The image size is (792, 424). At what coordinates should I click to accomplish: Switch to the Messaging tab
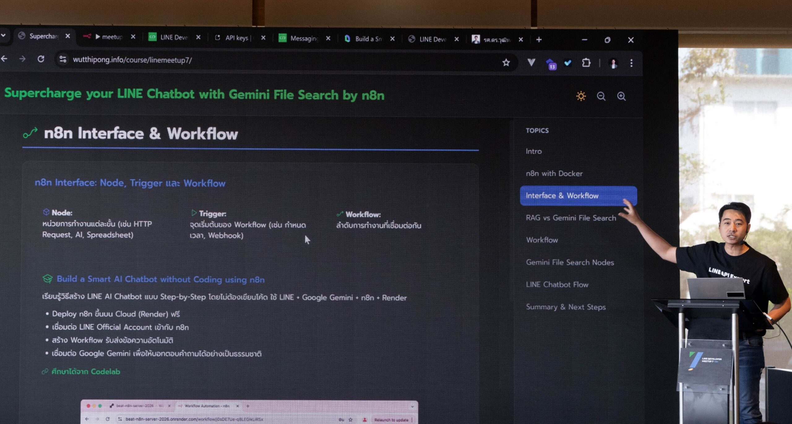point(303,38)
